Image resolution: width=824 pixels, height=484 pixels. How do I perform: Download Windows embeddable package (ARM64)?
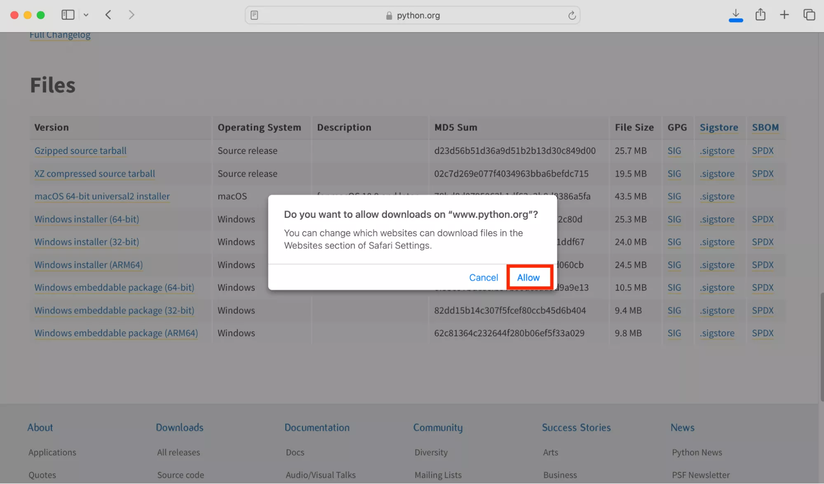(x=116, y=333)
